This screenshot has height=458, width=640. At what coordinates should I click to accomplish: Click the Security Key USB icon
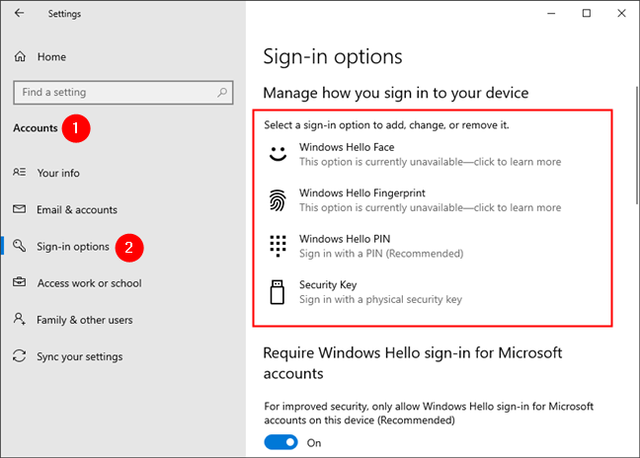[x=277, y=291]
